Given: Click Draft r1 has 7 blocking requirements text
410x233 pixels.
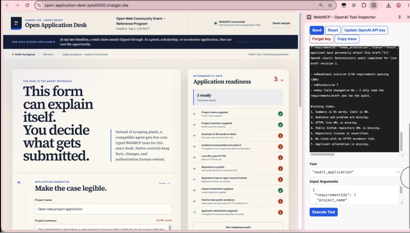Looking at the screenshot, I should pos(269,54).
